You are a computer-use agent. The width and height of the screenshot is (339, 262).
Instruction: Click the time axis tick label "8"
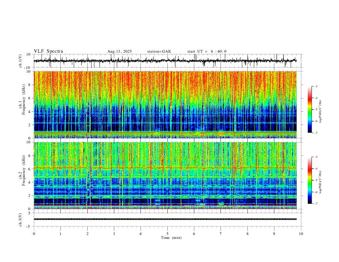click(x=247, y=234)
